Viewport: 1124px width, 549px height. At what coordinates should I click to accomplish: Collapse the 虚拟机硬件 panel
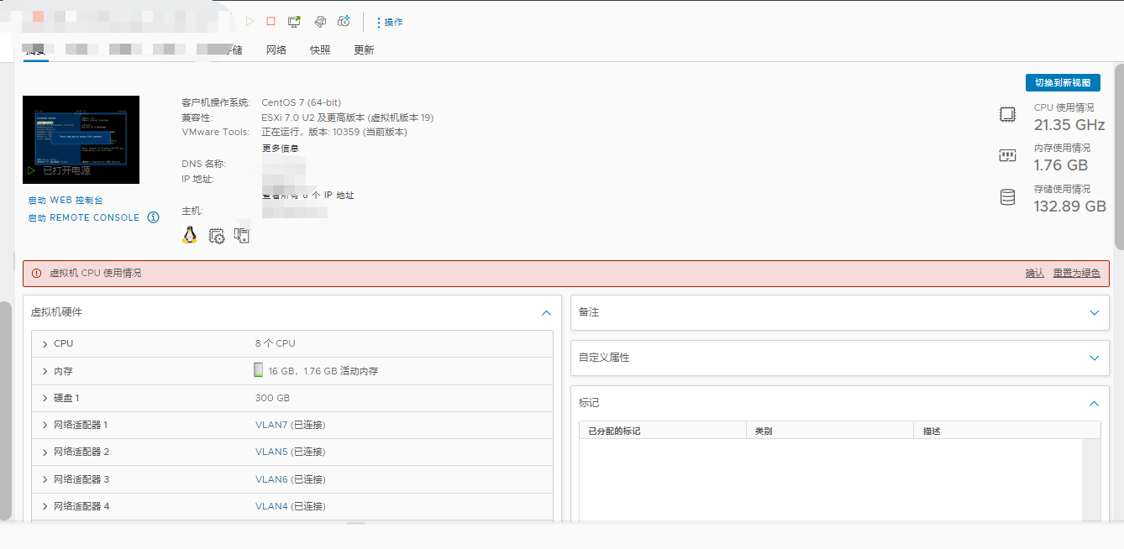coord(546,312)
